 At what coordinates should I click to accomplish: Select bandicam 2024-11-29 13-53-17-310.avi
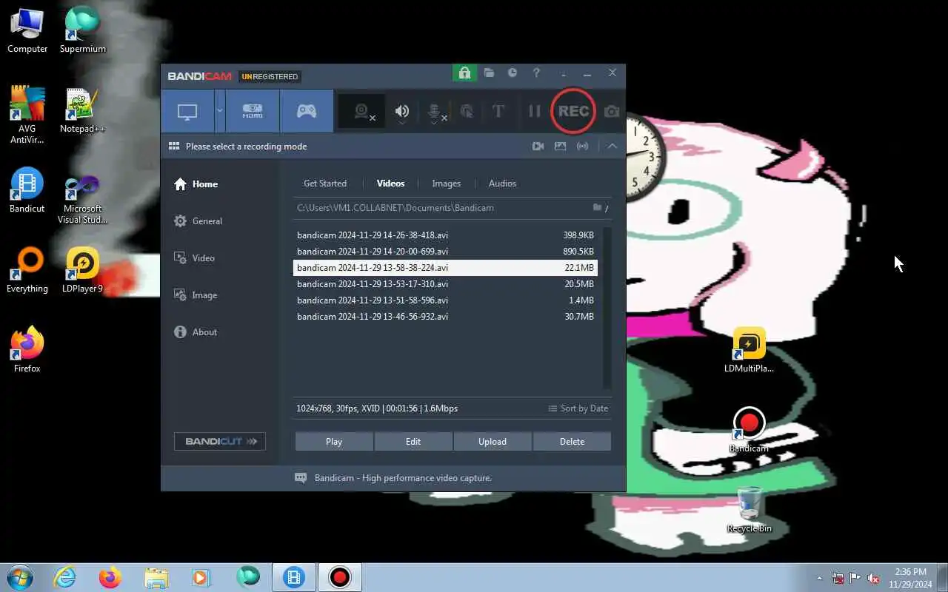(445, 284)
